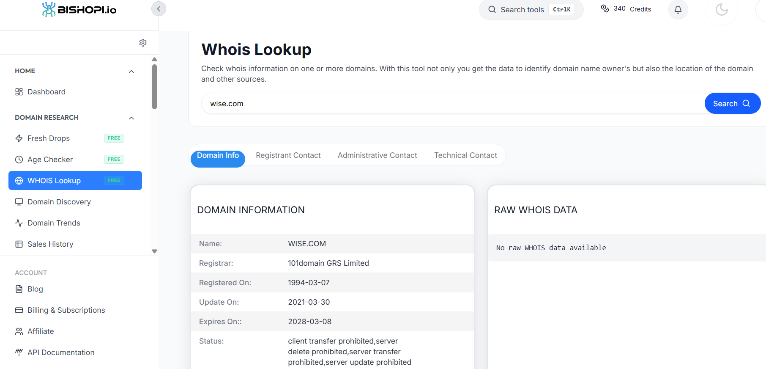The width and height of the screenshot is (766, 369).
Task: Open the Search tools box
Action: [531, 9]
